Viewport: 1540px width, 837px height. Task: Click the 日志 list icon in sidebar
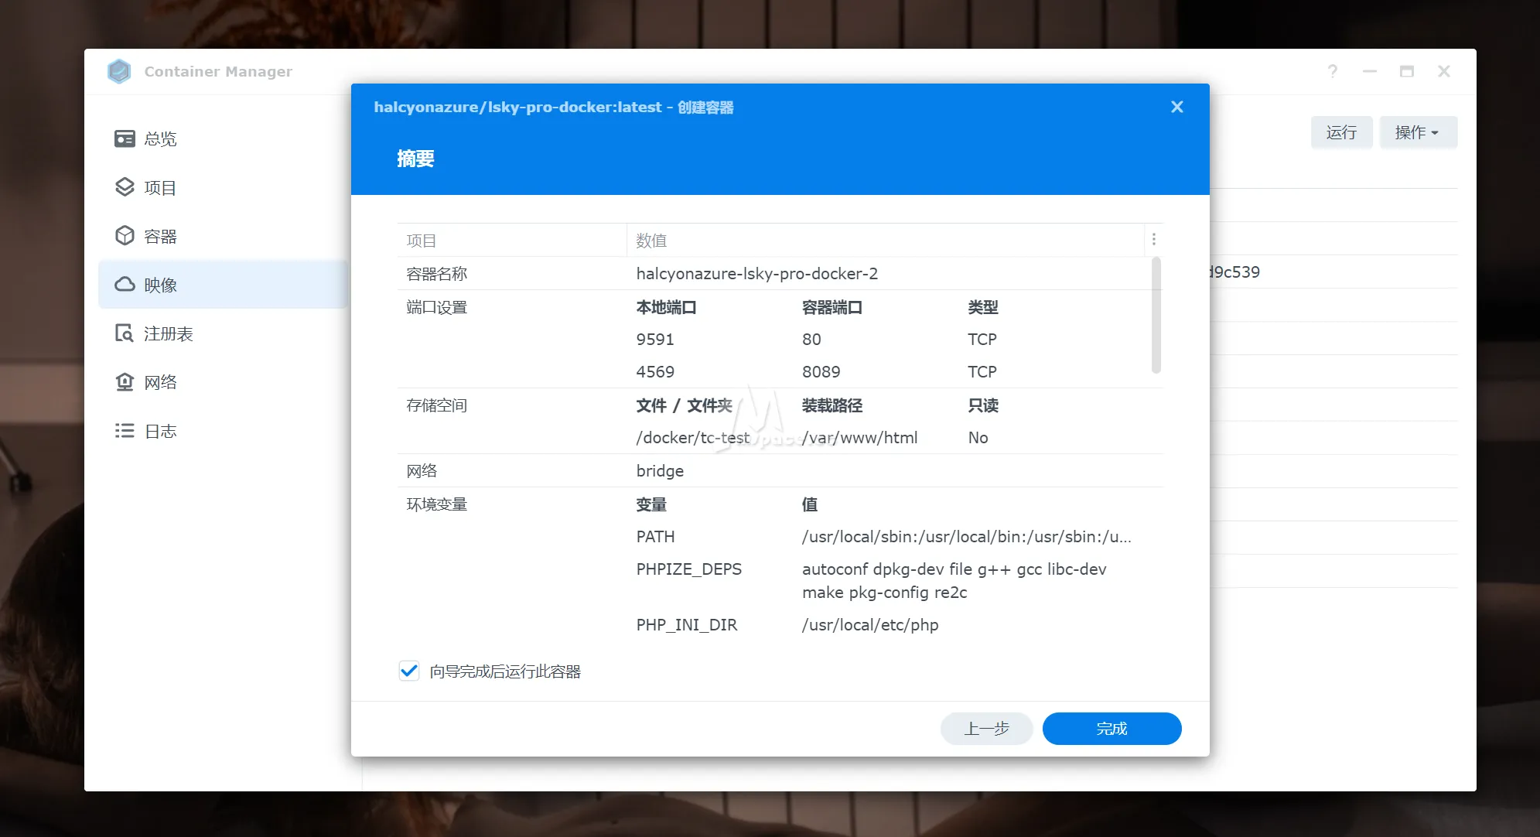125,431
